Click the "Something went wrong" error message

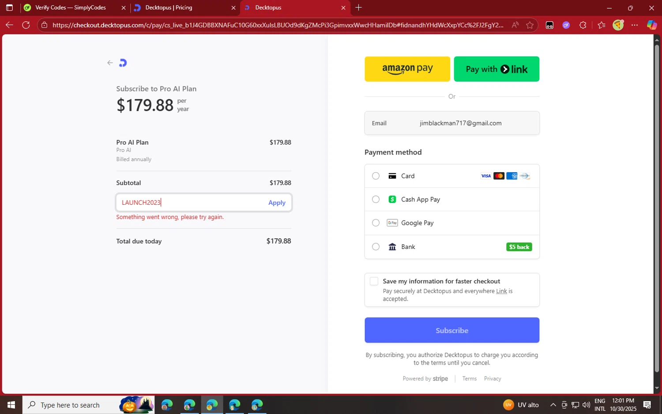[170, 217]
